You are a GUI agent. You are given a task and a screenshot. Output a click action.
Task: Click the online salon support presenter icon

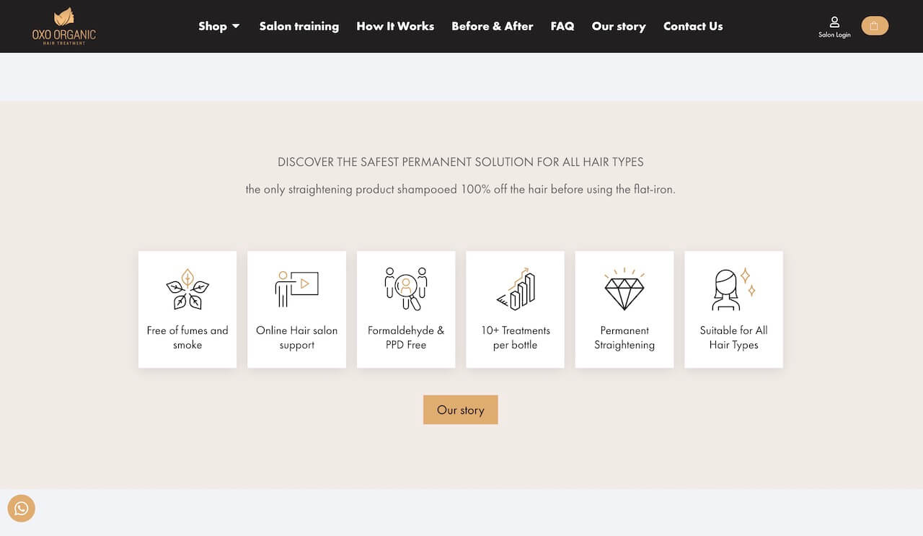click(x=296, y=289)
